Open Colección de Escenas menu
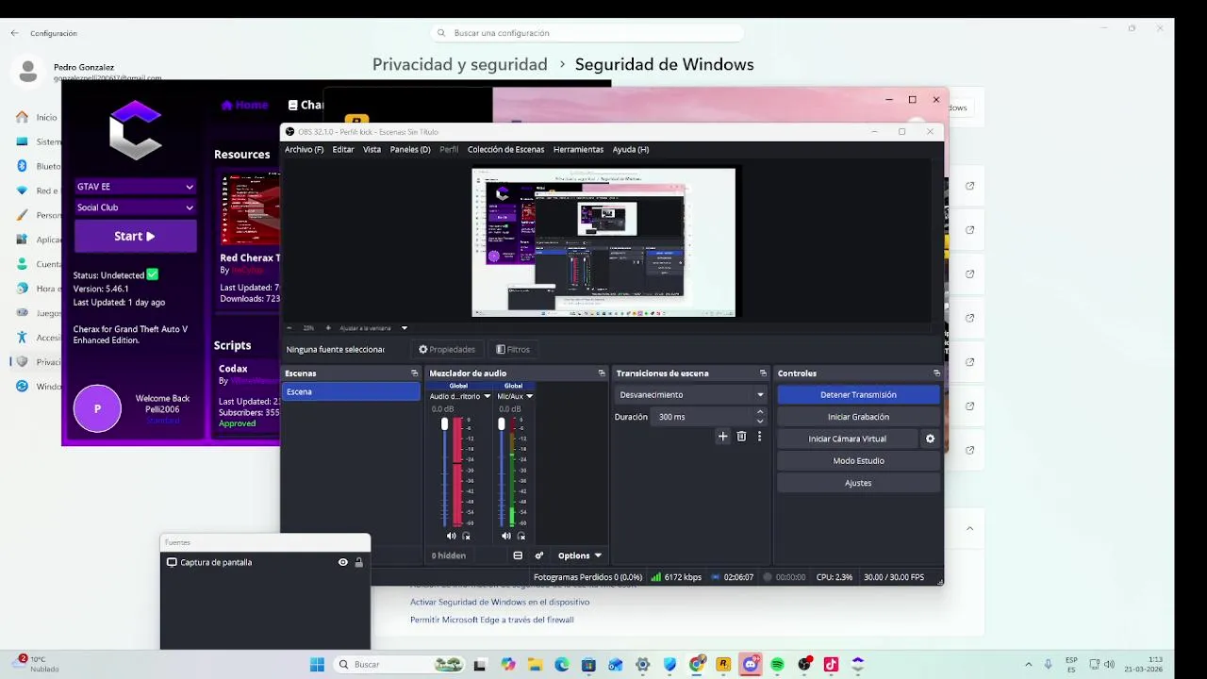 [x=505, y=149]
